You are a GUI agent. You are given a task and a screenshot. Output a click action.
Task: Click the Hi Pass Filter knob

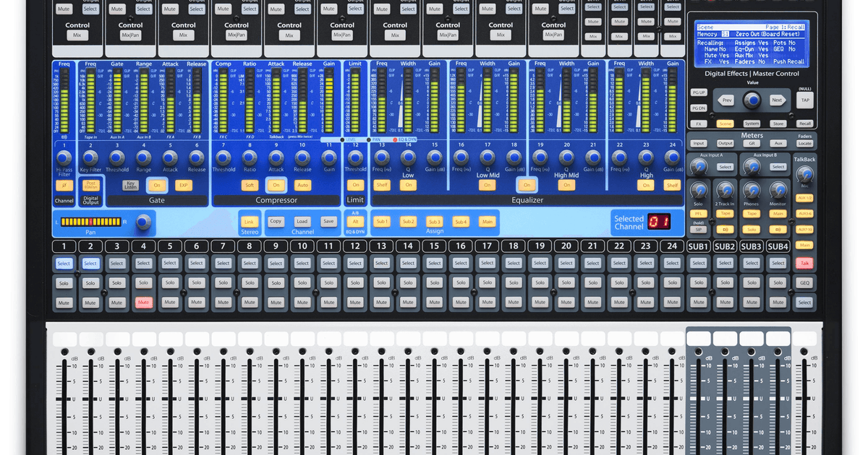[64, 158]
